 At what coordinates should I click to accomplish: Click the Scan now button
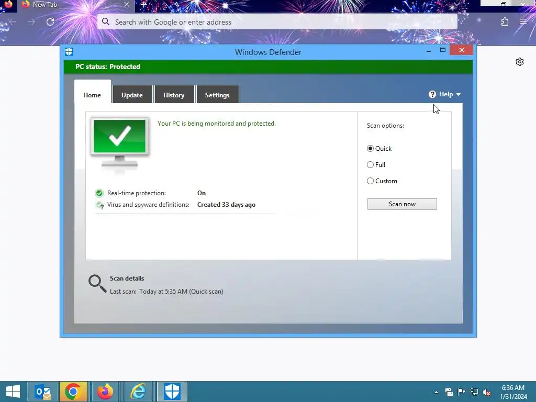[402, 204]
